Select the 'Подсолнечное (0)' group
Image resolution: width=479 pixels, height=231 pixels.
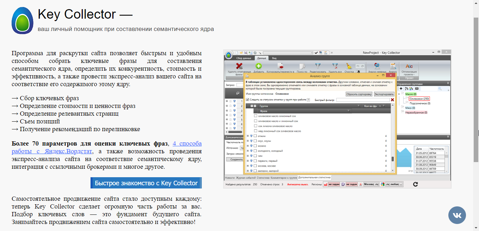coord(420,103)
